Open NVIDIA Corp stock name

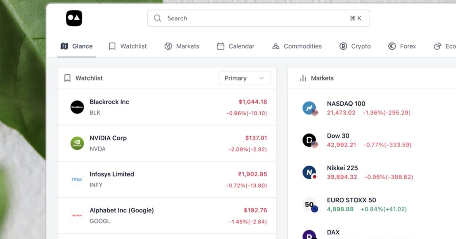108,138
